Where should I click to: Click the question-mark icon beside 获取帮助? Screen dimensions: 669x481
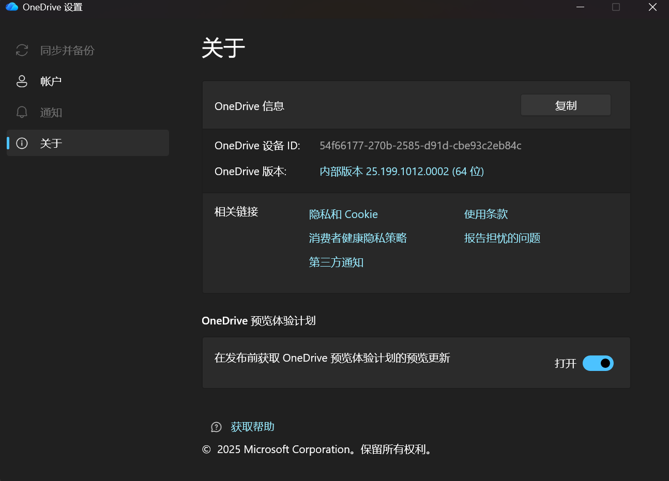tap(216, 427)
